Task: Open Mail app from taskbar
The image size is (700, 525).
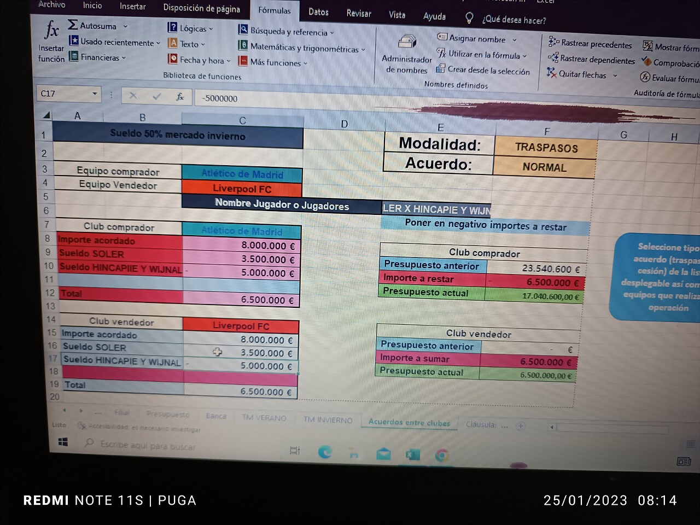Action: point(384,454)
